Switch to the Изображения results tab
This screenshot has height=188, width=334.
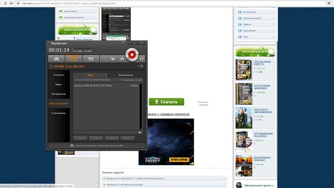[126, 75]
